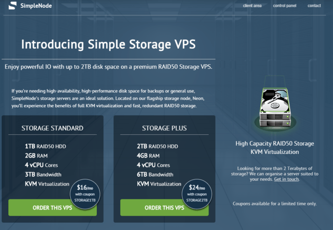Click the $24/mo STORAGE2TB coupon badge
This screenshot has width=333, height=230.
(x=197, y=194)
